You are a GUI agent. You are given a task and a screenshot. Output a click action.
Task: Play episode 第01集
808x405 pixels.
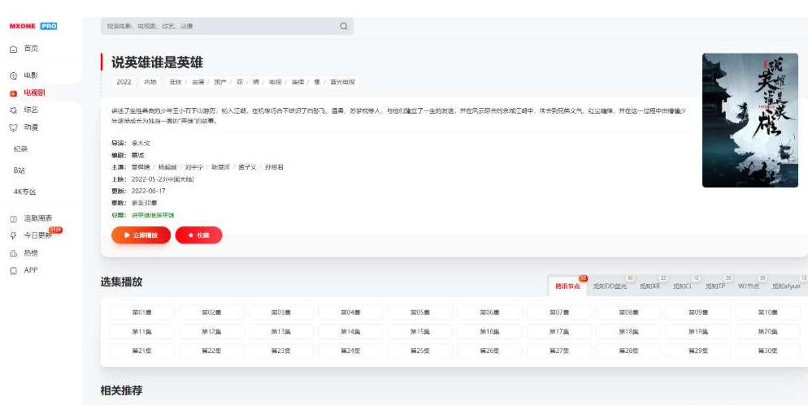coord(141,312)
